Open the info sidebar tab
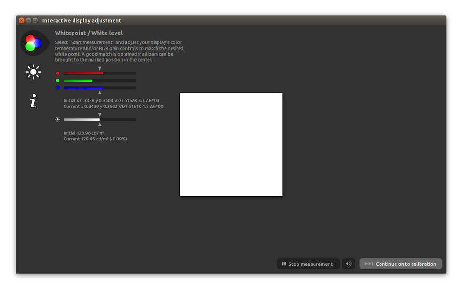 (33, 101)
